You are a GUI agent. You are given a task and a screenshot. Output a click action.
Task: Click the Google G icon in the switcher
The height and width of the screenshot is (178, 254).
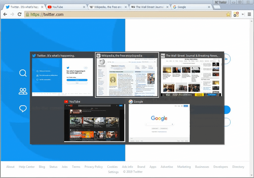131,102
